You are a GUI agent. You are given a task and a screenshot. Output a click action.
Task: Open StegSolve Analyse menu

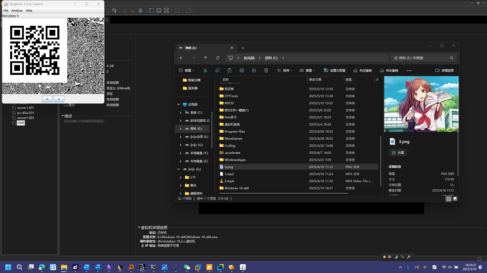tap(17, 11)
